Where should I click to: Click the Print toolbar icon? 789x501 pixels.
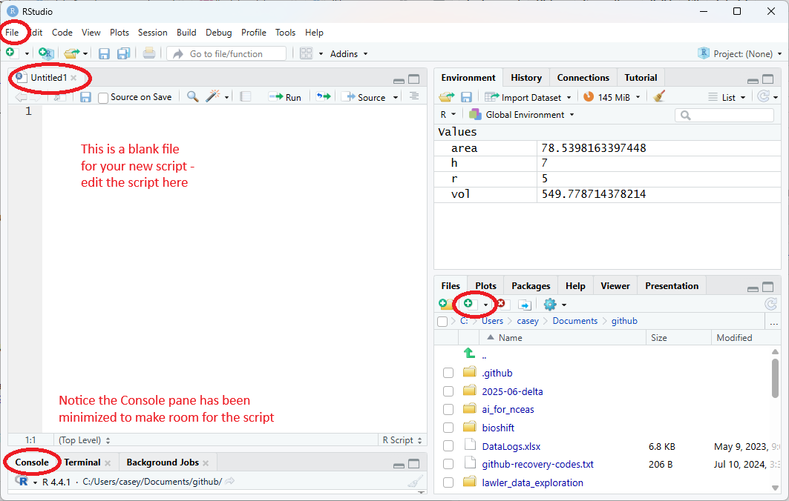pos(149,53)
